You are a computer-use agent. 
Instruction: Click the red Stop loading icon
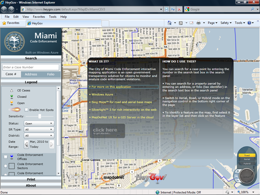(x=179, y=9)
